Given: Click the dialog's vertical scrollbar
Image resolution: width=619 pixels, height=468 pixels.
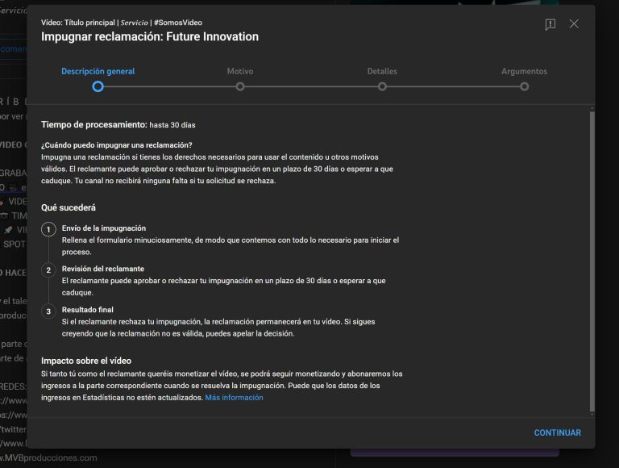Looking at the screenshot, I should 592,261.
